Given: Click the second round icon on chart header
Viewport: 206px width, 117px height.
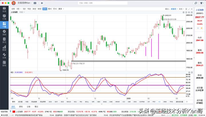Looking at the screenshot, I should click(x=186, y=12).
